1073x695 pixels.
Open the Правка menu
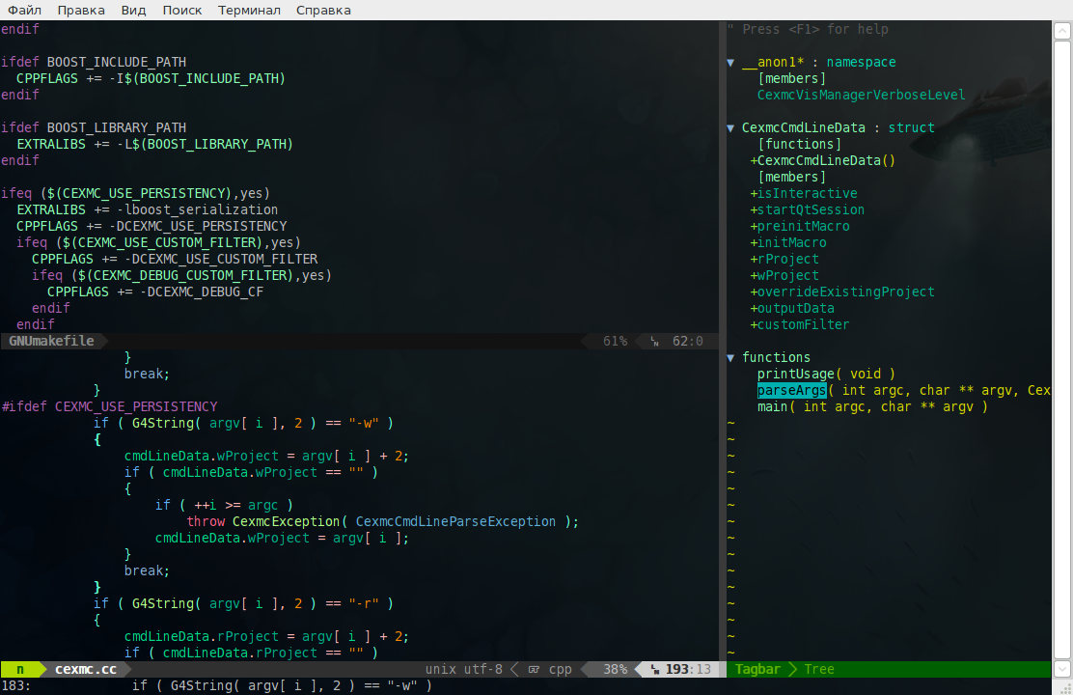click(x=81, y=11)
